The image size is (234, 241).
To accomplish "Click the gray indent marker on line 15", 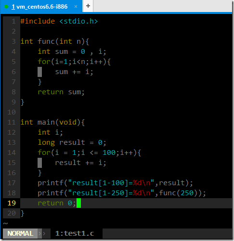I will point(39,163).
